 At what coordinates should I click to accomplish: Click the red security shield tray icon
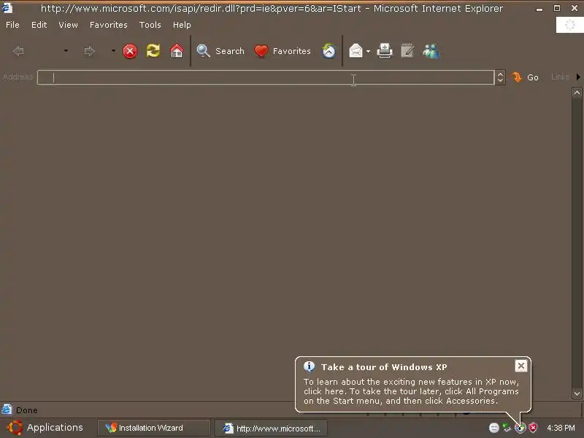tap(534, 428)
